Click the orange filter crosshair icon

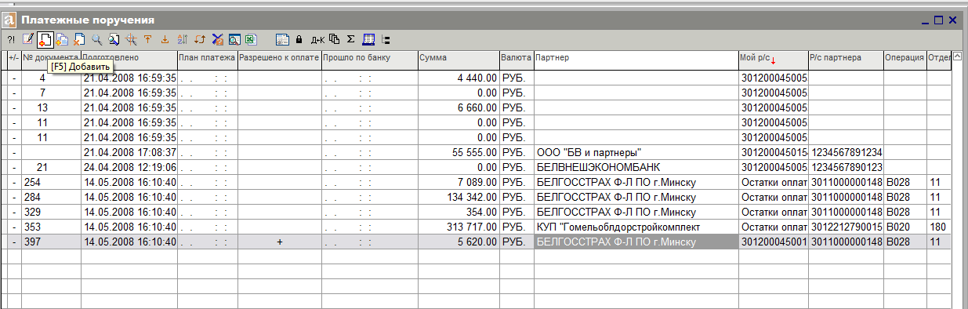pos(131,39)
